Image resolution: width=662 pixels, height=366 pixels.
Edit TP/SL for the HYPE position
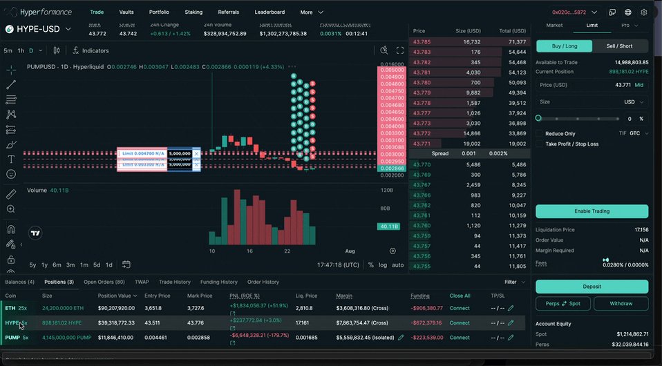click(511, 323)
